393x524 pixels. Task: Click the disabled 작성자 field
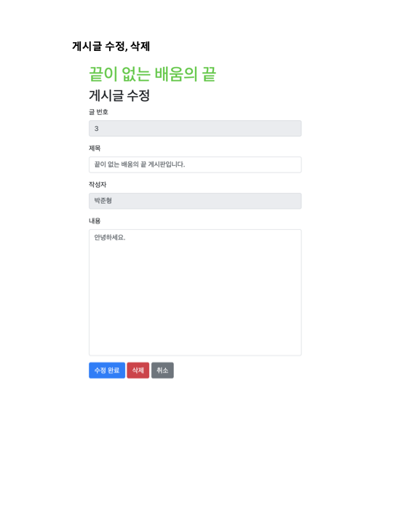coord(195,201)
